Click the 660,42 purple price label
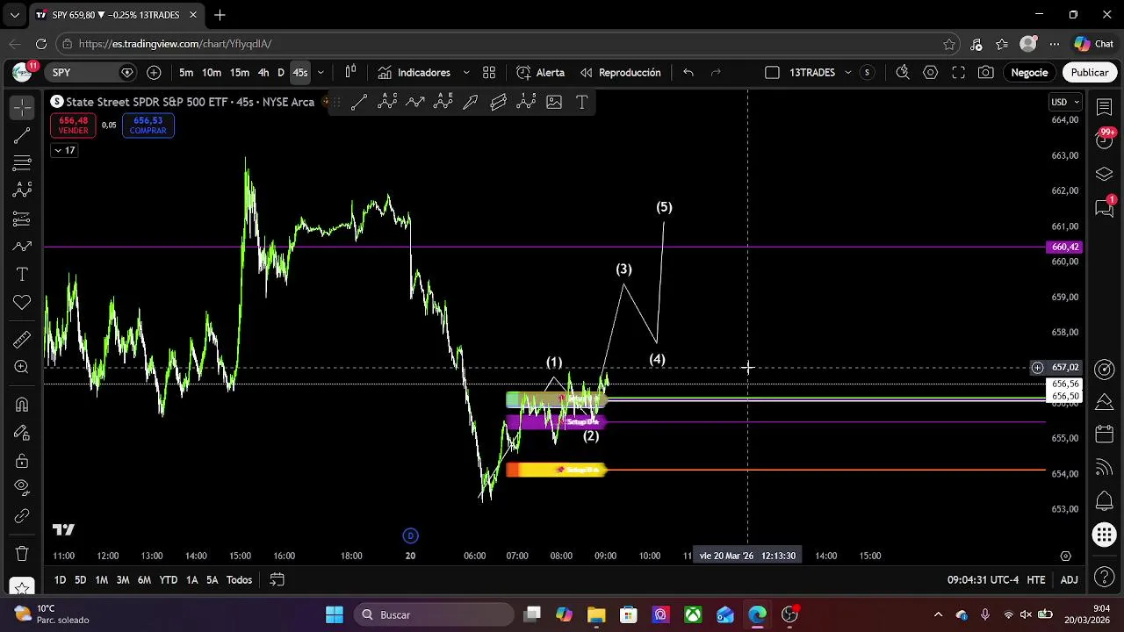The height and width of the screenshot is (632, 1124). pyautogui.click(x=1064, y=248)
